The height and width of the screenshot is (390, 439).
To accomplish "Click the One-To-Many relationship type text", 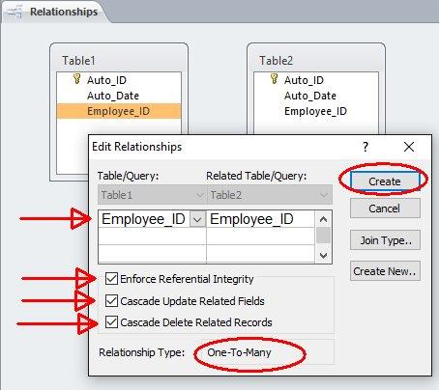I will [239, 352].
